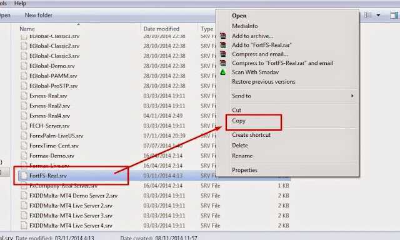The width and height of the screenshot is (400, 240).
Task: Click WinRAR icon beside Add to FortFS-Real.rar
Action: click(223, 45)
